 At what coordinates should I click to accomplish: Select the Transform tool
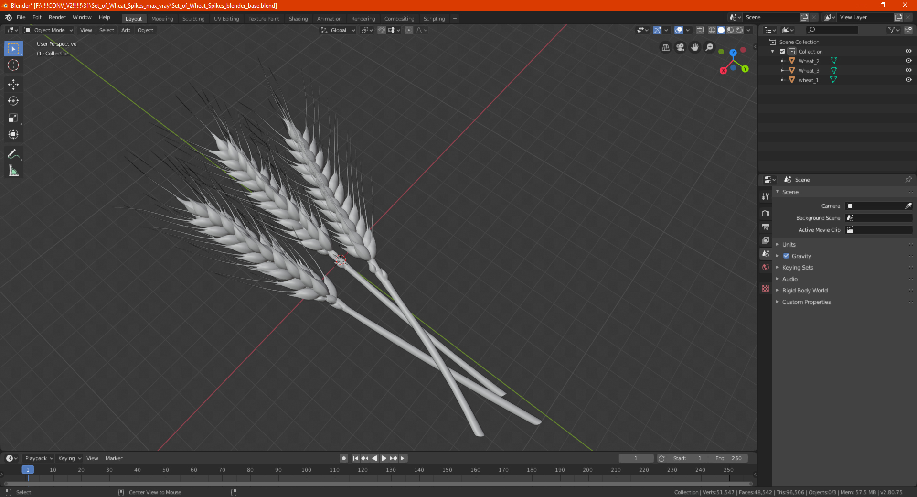(13, 135)
